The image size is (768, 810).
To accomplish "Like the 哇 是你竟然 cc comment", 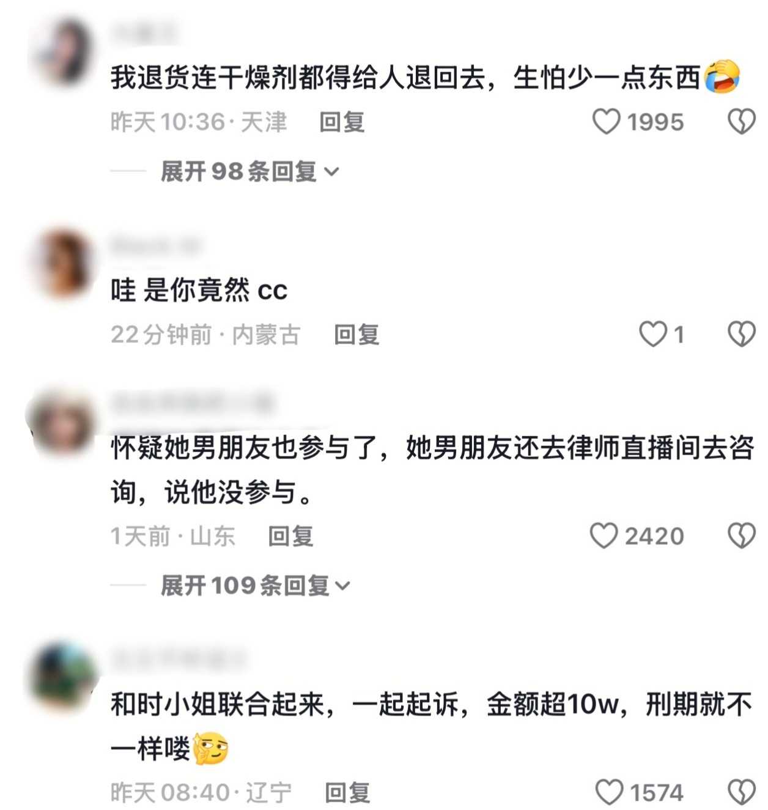I will pyautogui.click(x=652, y=335).
